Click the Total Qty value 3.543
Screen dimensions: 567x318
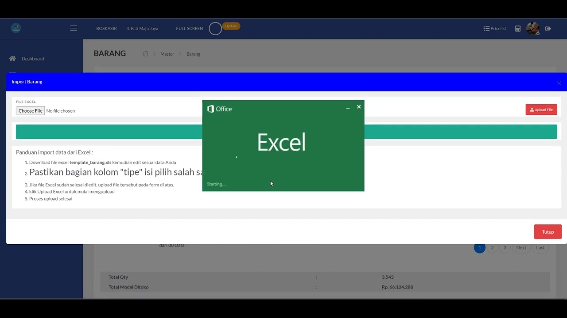388,277
